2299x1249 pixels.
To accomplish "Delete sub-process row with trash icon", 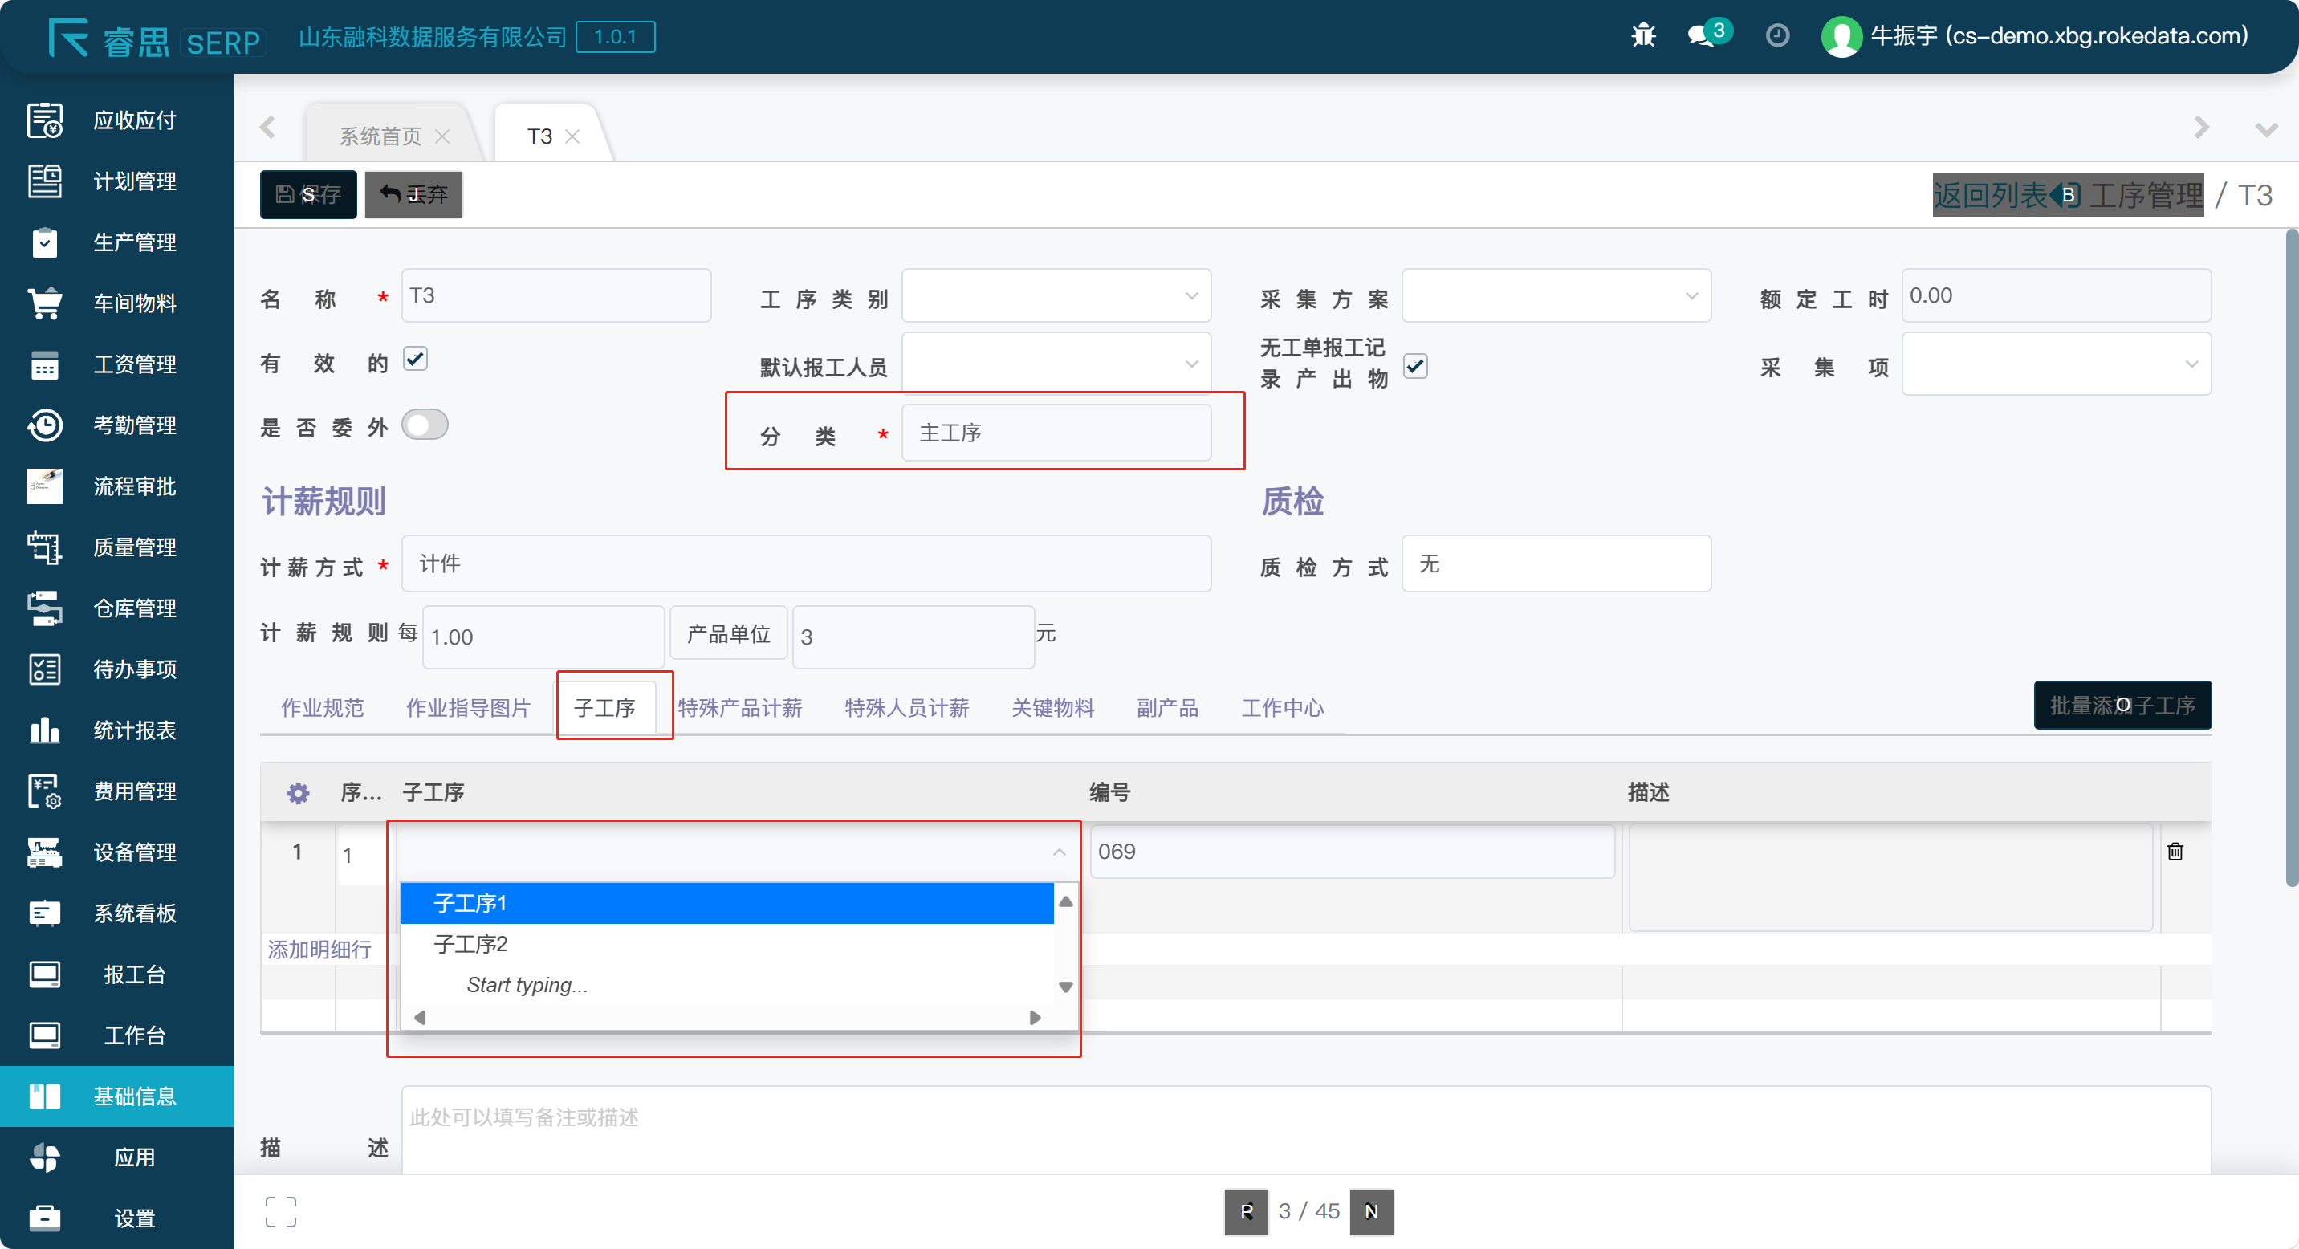I will 2175,851.
